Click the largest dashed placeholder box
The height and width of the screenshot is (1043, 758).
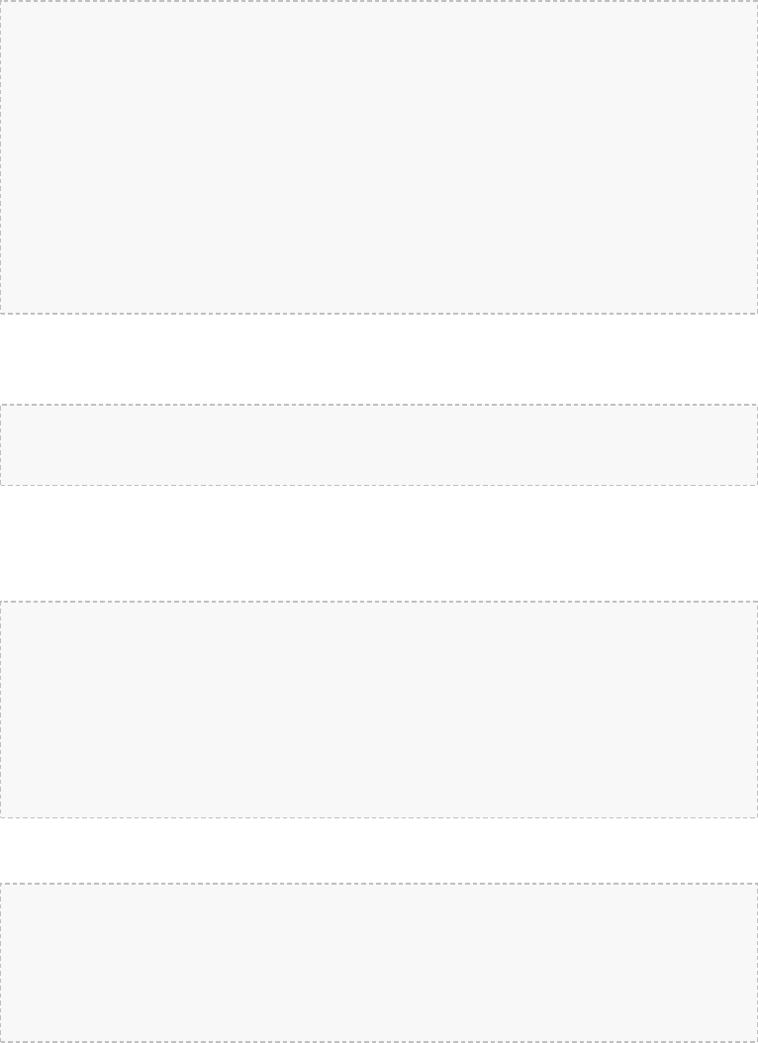(379, 157)
